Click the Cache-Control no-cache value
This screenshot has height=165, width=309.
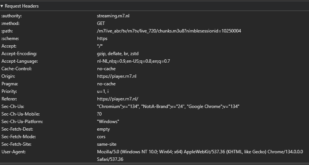coord(106,69)
